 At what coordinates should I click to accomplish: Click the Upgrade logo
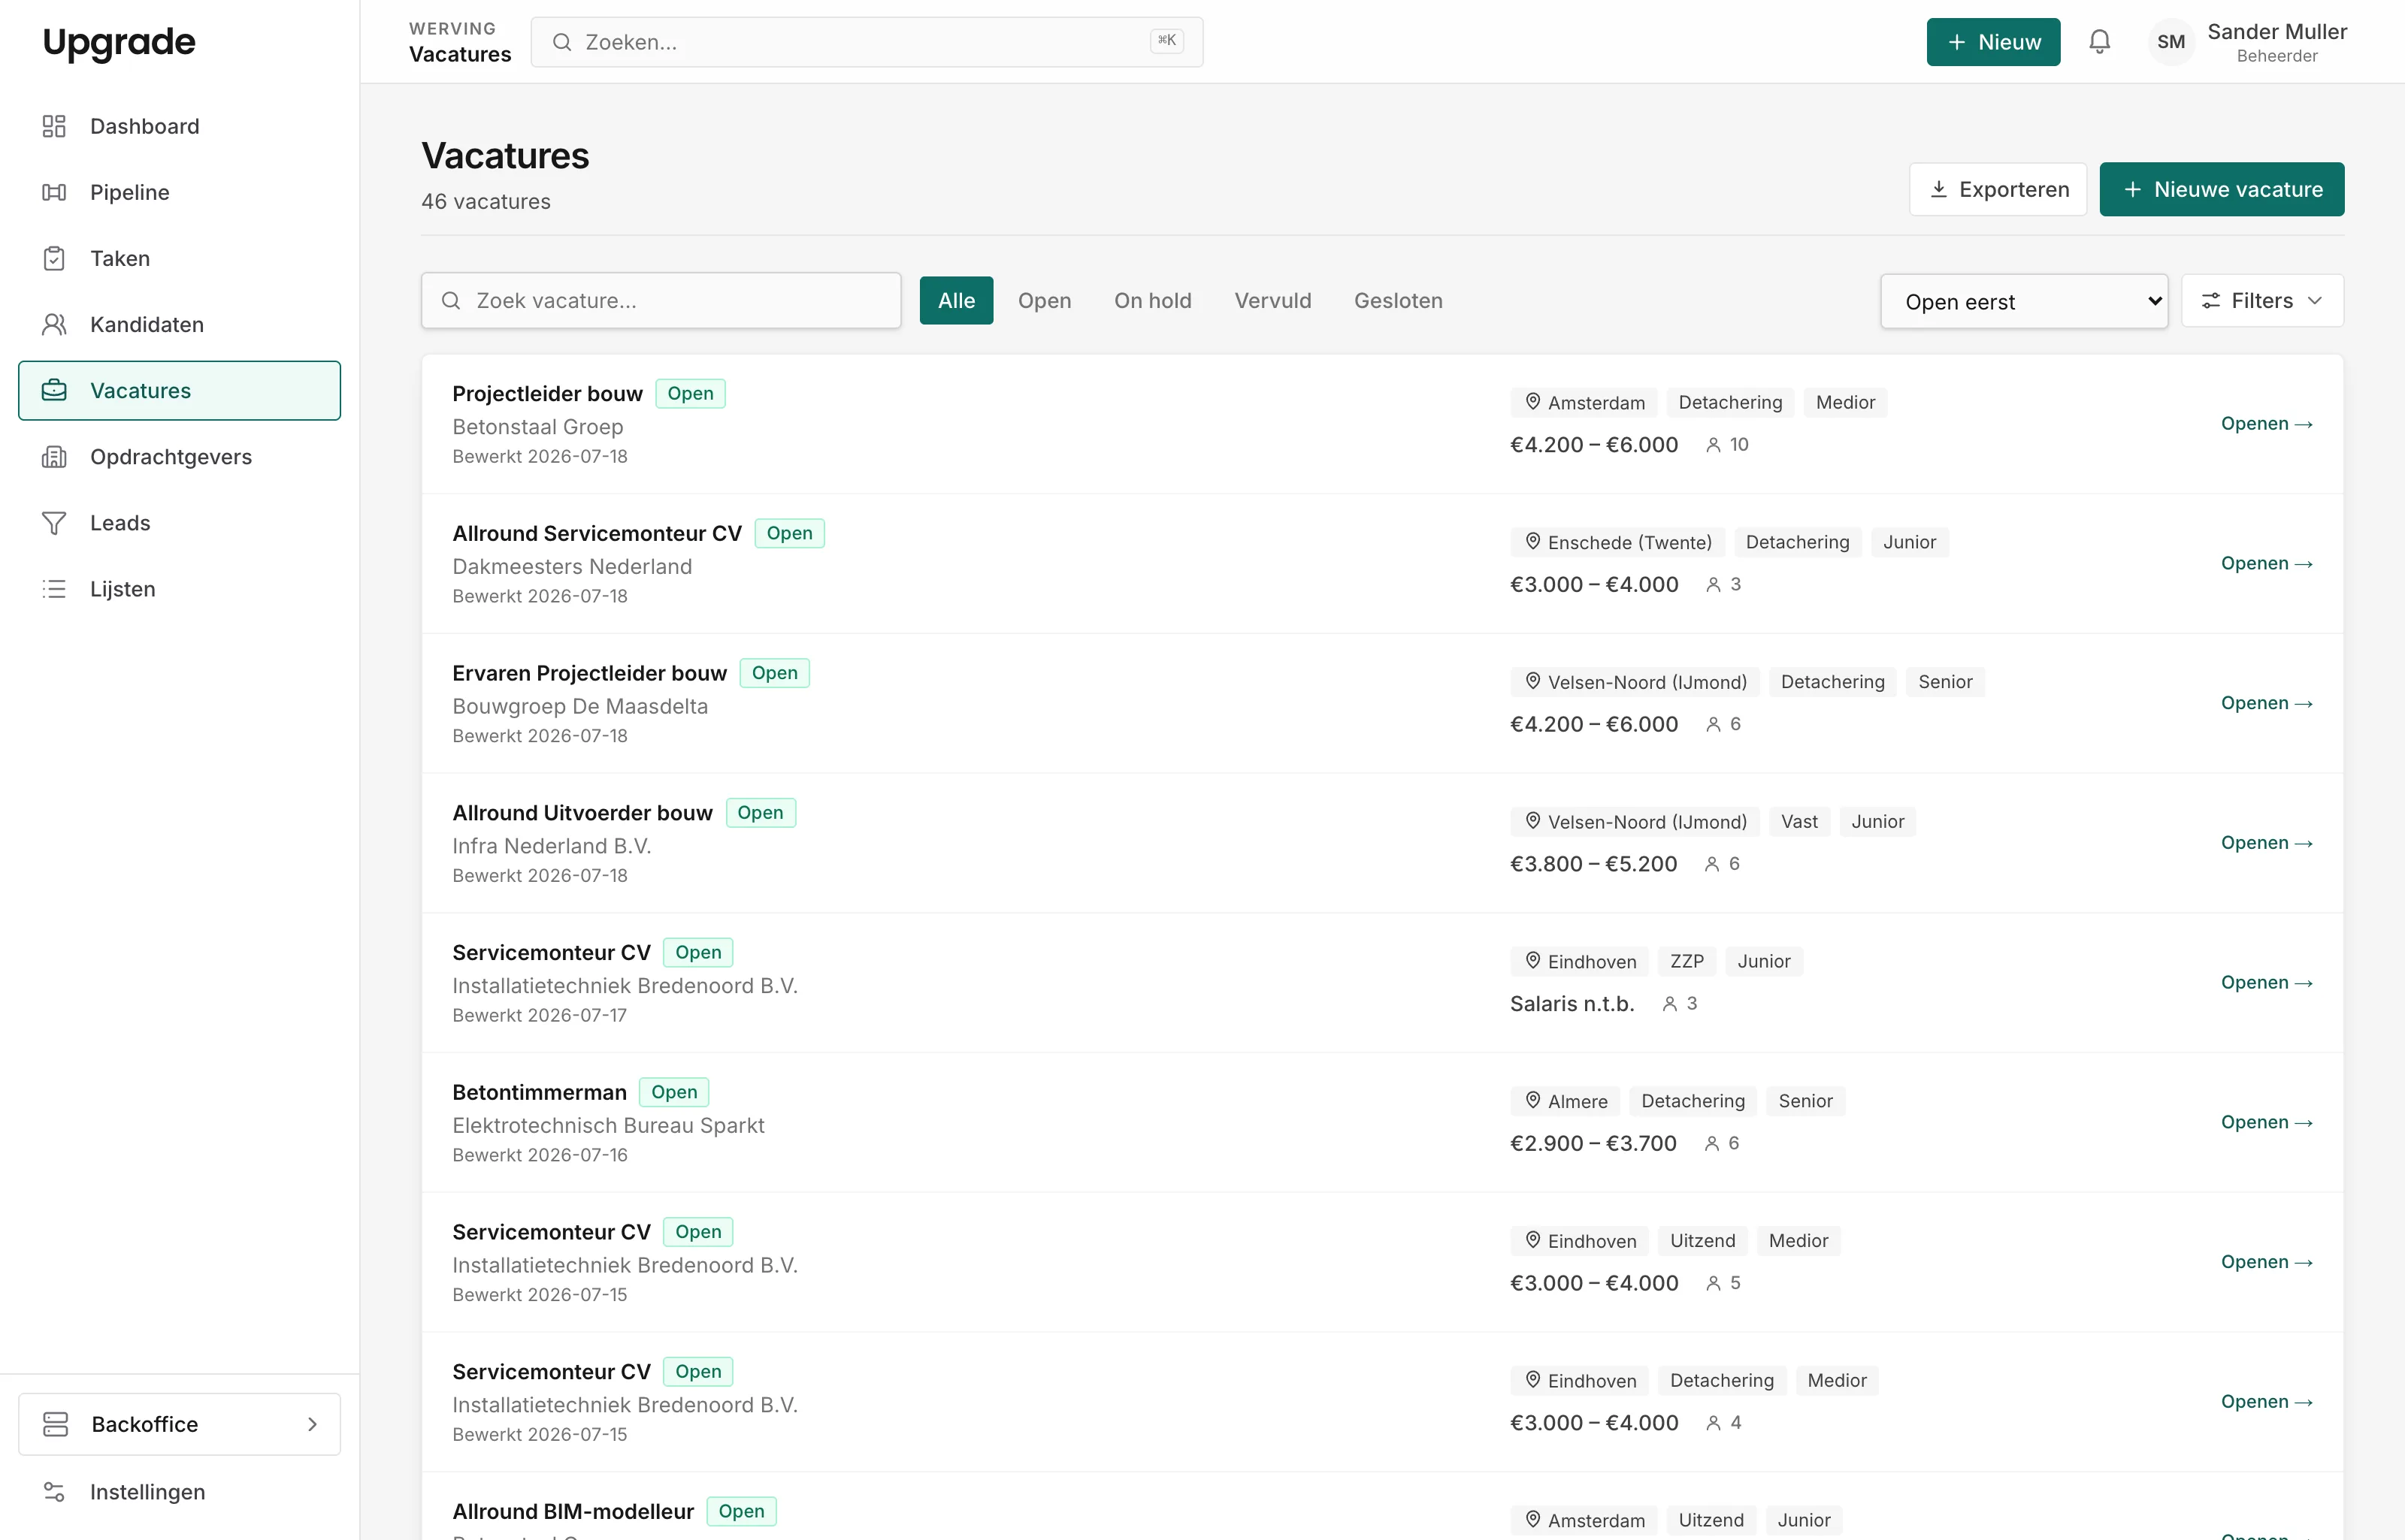pos(119,42)
